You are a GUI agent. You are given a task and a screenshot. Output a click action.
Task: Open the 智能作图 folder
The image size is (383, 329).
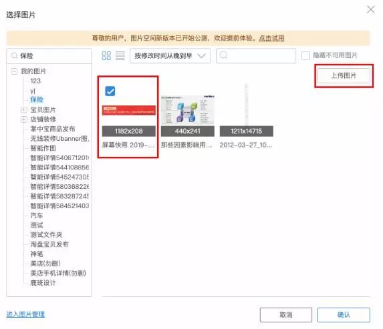(x=43, y=148)
